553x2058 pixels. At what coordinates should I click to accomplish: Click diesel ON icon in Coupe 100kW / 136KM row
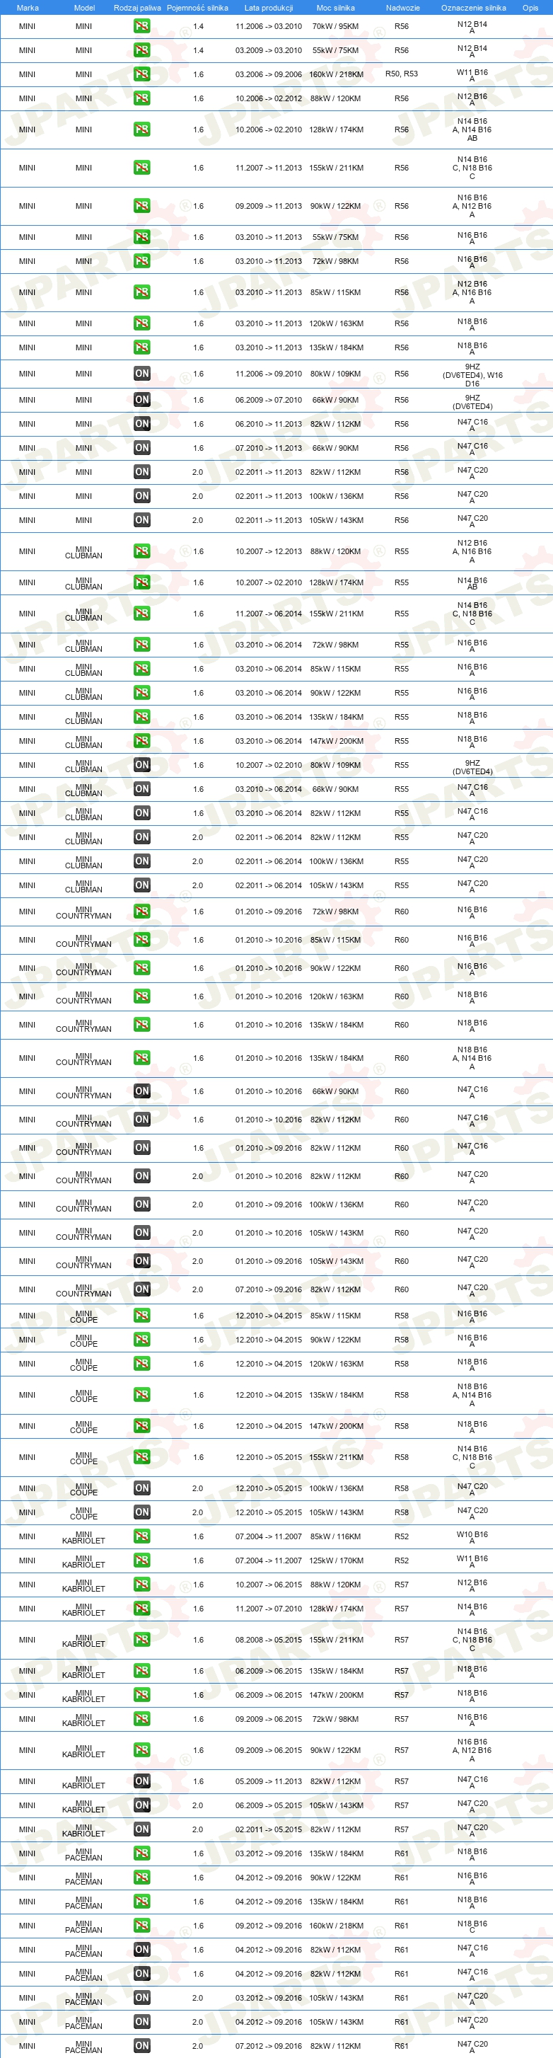click(x=142, y=1488)
